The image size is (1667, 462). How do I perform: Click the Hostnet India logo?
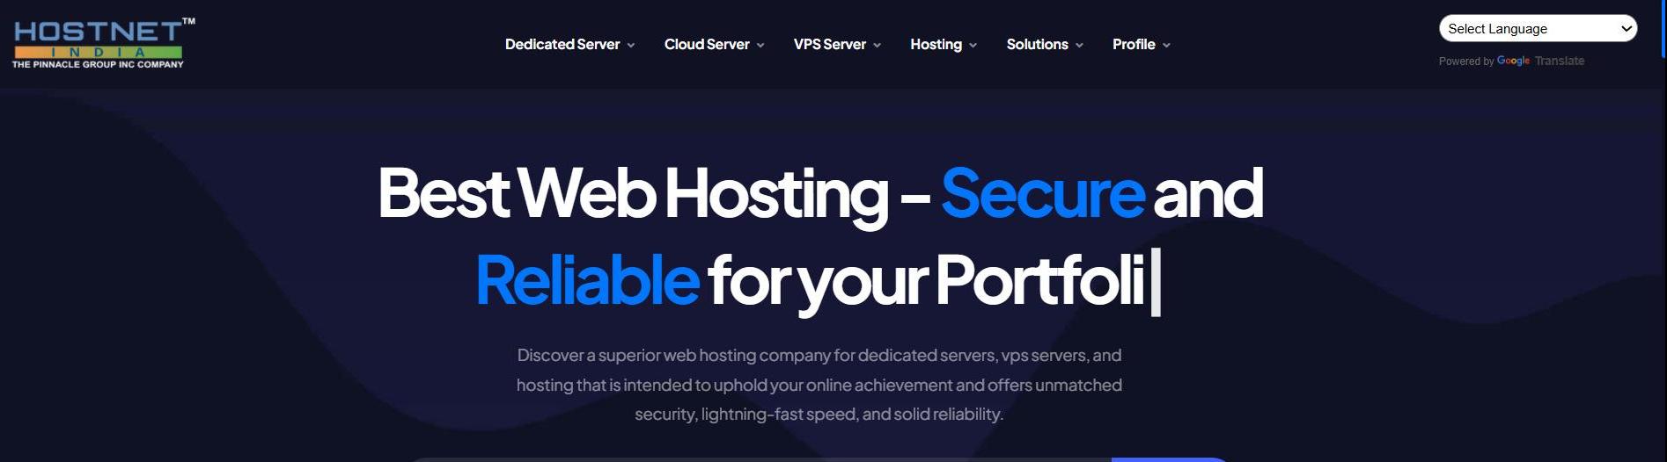click(x=103, y=43)
